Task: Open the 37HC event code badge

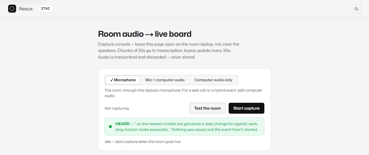Action: [46, 9]
